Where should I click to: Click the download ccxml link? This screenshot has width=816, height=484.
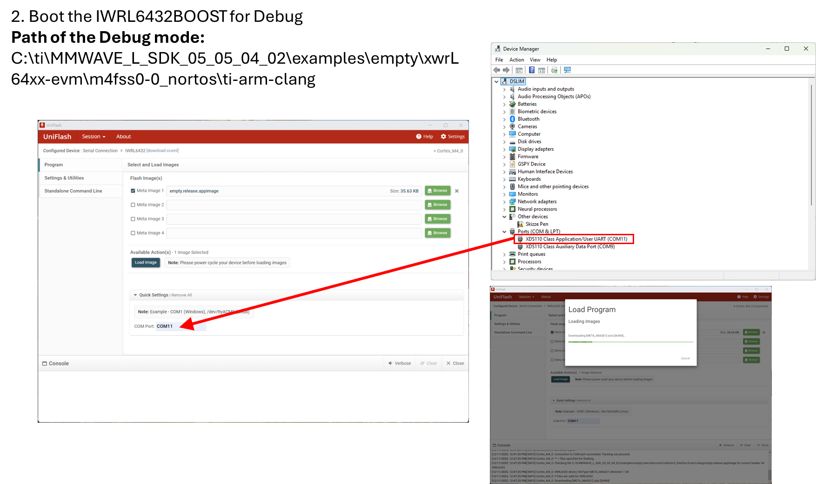(x=163, y=151)
